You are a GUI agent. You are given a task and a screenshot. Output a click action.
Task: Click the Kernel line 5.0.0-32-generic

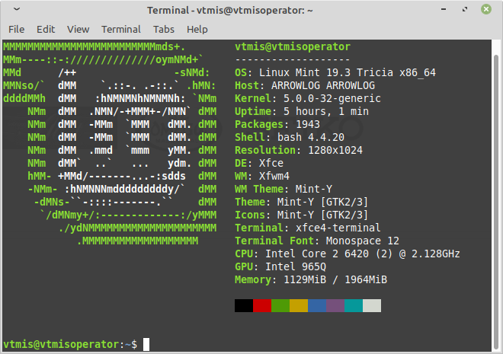pos(308,98)
